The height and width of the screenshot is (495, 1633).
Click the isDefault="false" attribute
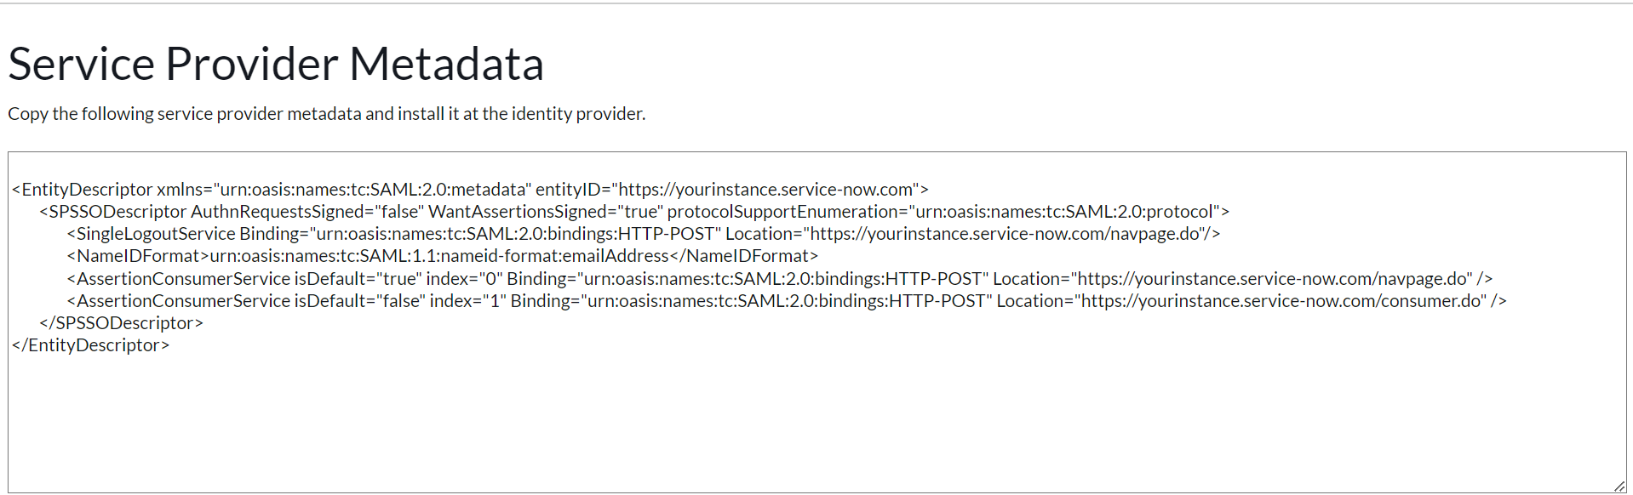point(359,301)
